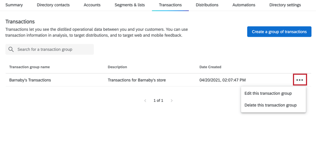Go to previous page arrow
This screenshot has height=158, width=316.
145,100
